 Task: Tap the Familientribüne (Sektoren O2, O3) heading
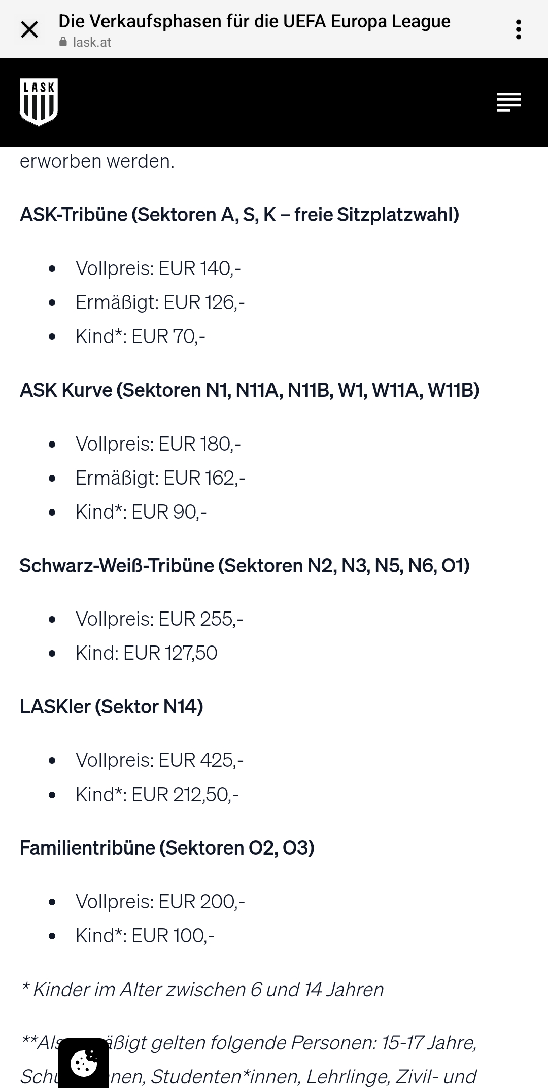(x=167, y=848)
